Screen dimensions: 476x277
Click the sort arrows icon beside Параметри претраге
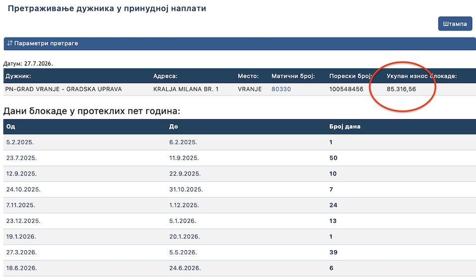10,44
